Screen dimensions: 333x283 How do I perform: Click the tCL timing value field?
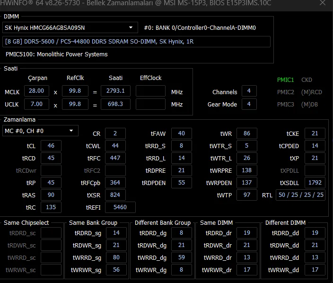[51, 146]
